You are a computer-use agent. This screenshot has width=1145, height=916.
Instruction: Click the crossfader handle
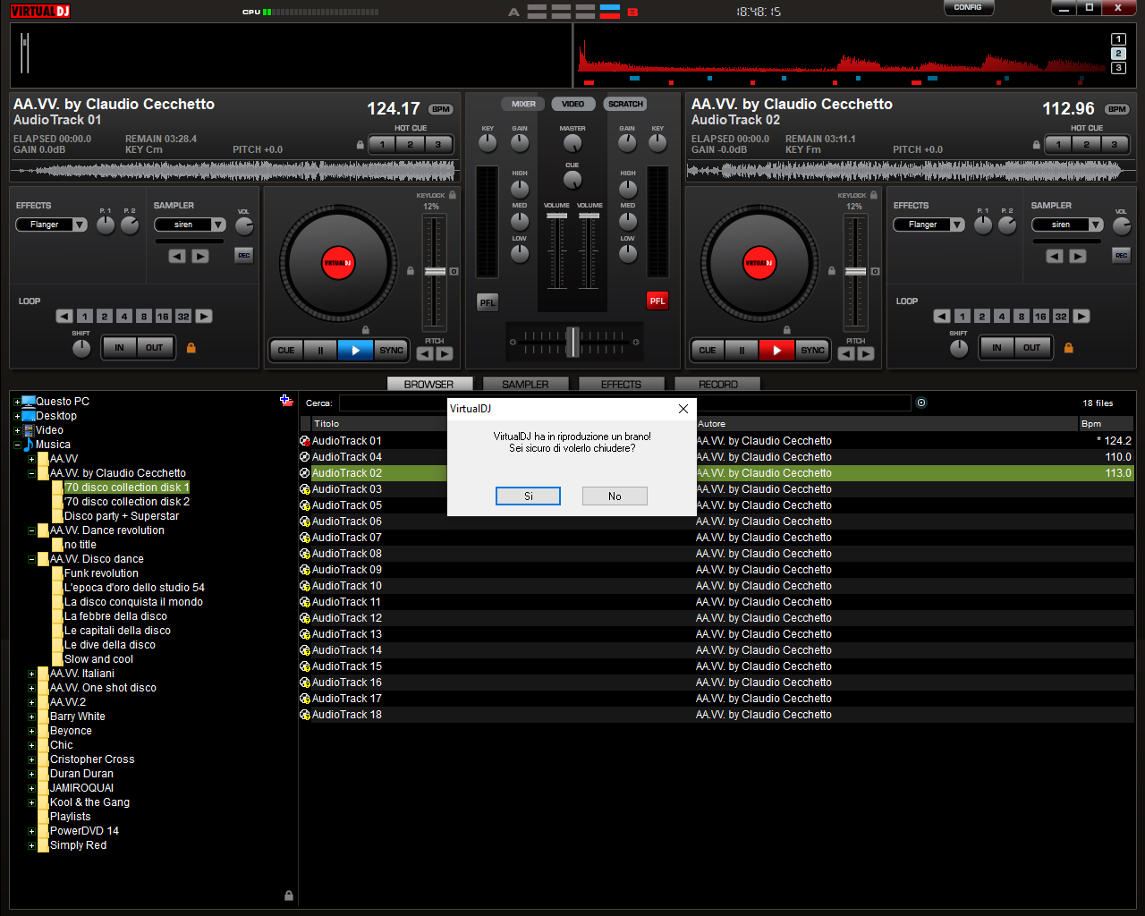(x=572, y=341)
